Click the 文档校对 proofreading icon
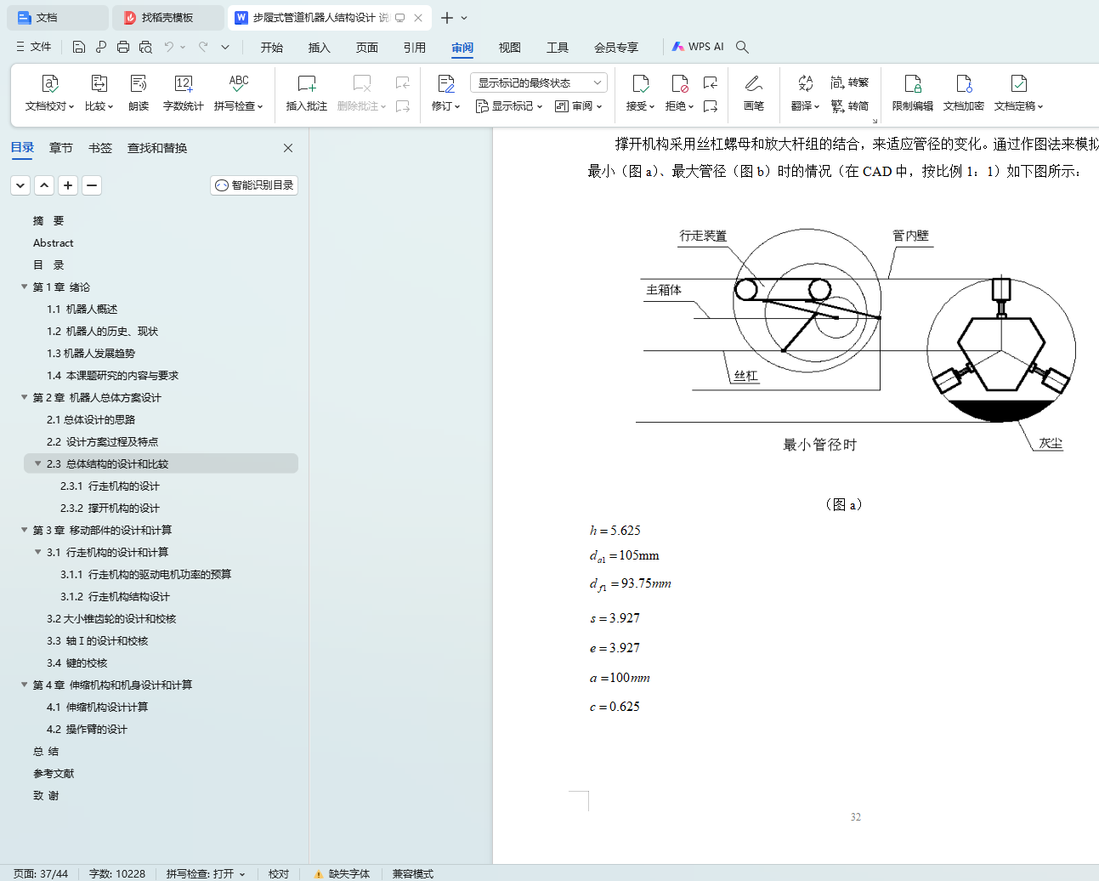This screenshot has height=881, width=1099. (49, 83)
